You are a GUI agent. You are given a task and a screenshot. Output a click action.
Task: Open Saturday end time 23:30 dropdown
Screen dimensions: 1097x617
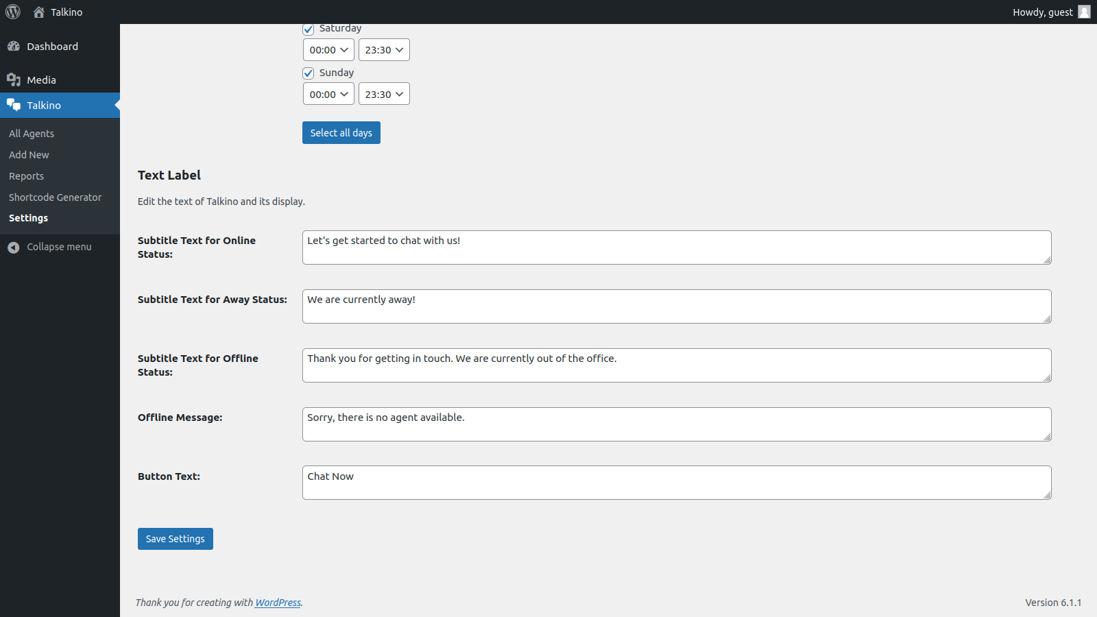(384, 50)
